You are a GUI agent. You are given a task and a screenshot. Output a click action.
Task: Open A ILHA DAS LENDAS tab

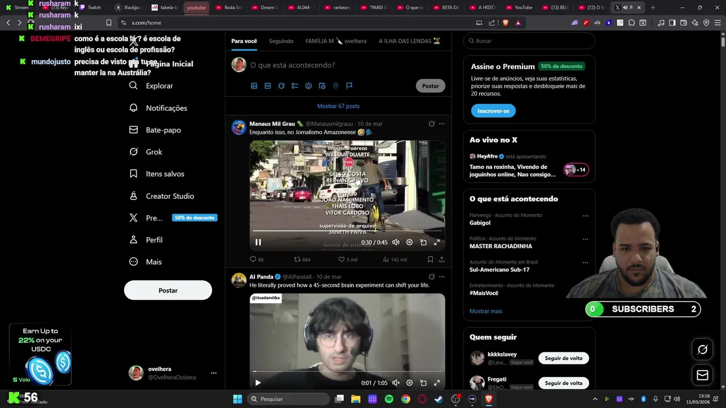click(x=410, y=41)
